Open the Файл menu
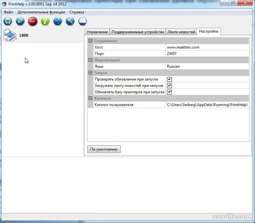Image resolution: width=255 pixels, height=223 pixels. 8,12
